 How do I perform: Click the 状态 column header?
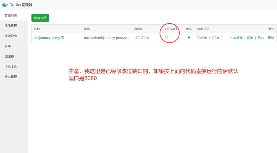tap(189, 29)
